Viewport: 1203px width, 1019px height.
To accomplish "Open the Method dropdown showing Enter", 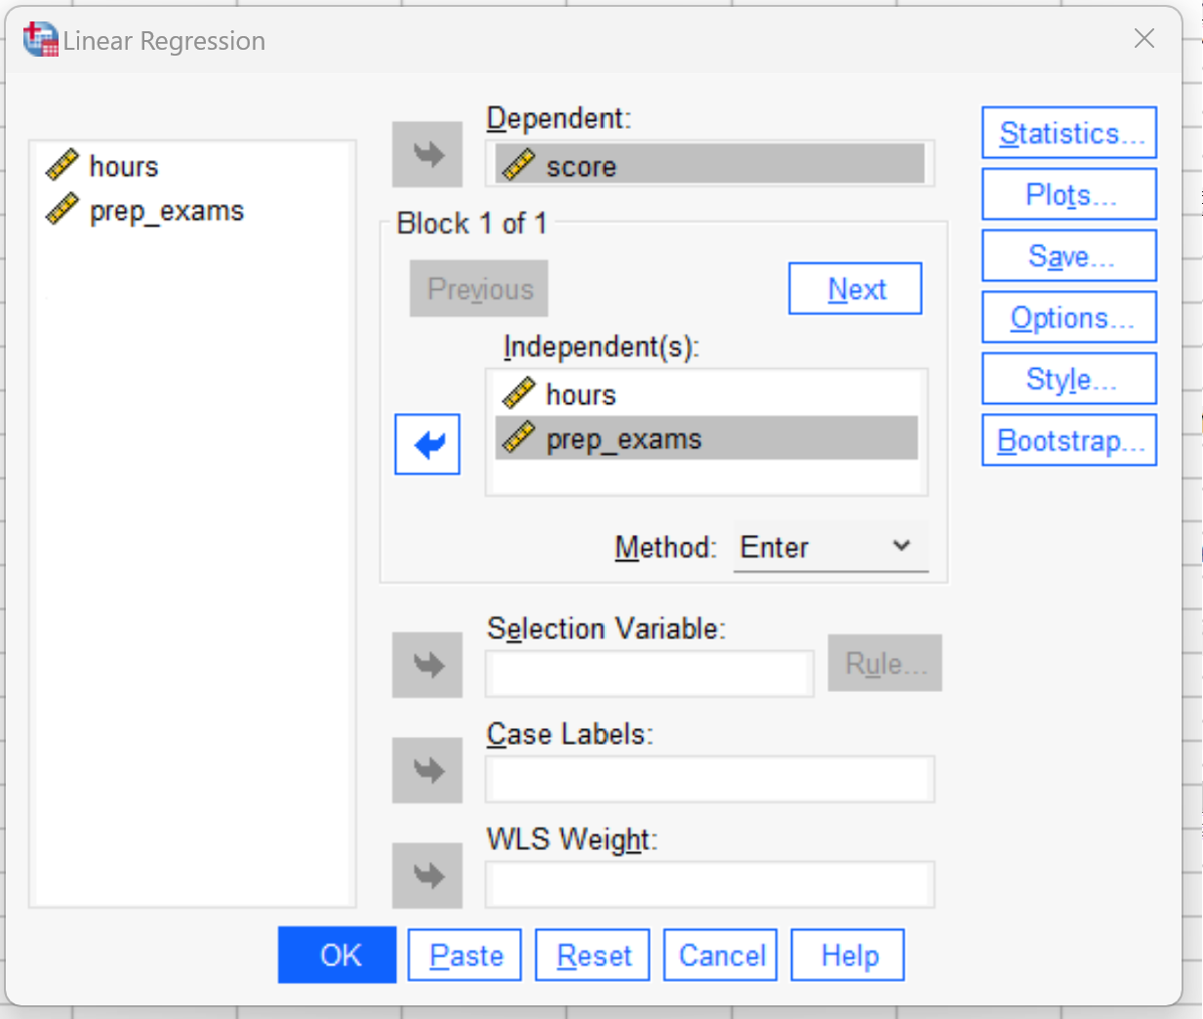I will point(829,547).
